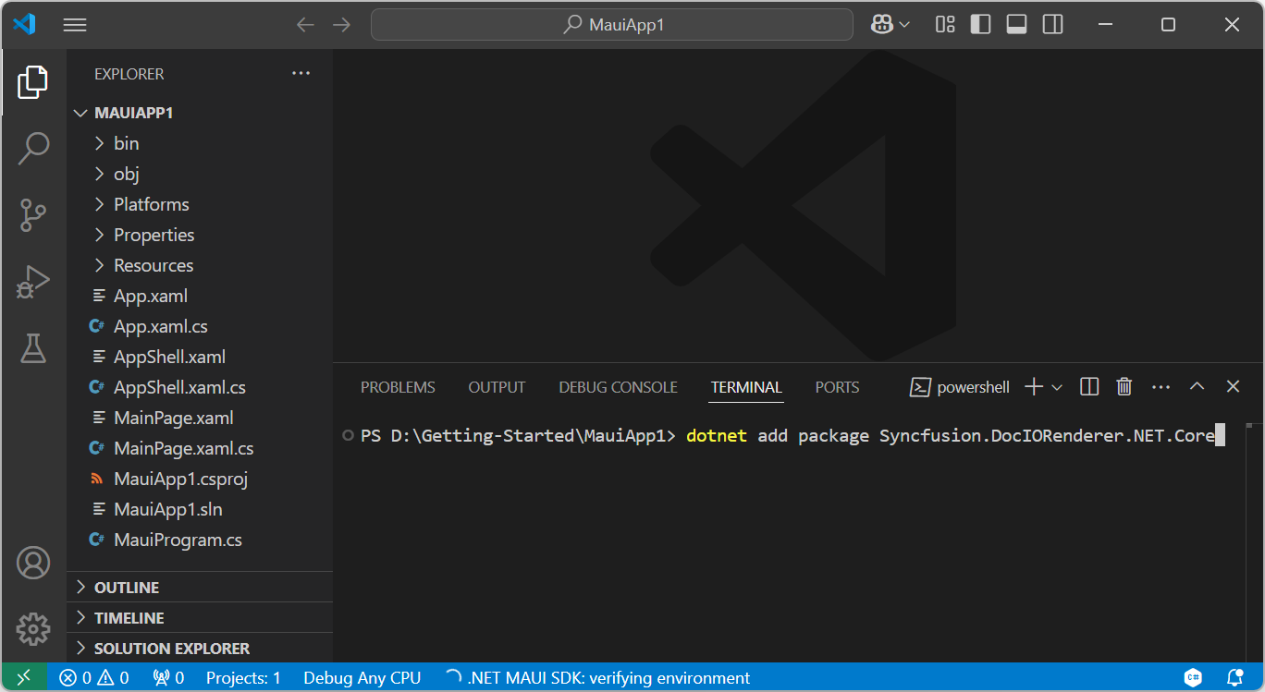Open the Run and Debug view

(33, 282)
